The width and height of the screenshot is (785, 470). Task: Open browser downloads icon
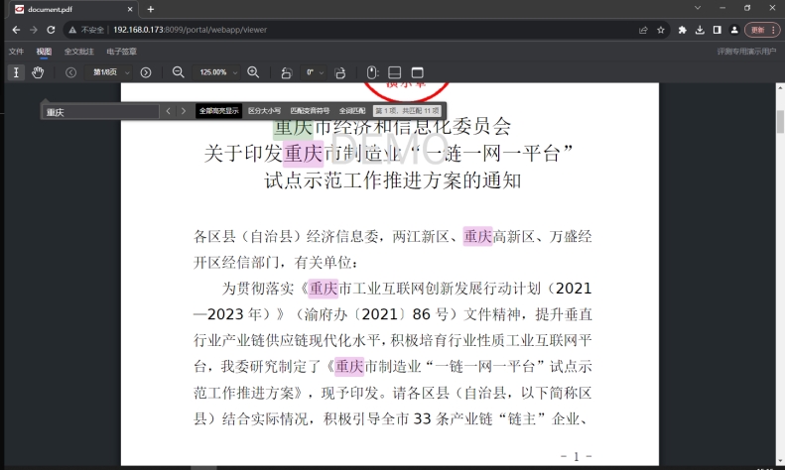(700, 30)
